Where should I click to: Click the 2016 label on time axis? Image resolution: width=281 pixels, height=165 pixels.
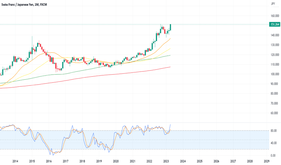49,161
